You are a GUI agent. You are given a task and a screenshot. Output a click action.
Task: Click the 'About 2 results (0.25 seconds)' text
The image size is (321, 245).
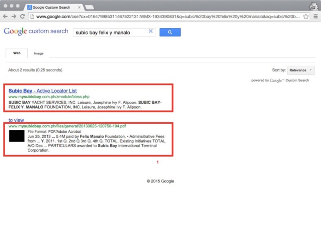(x=35, y=70)
